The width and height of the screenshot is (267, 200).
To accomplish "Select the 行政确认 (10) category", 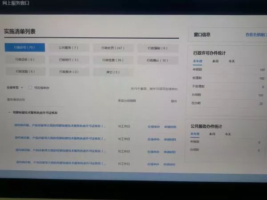I will 158,60.
